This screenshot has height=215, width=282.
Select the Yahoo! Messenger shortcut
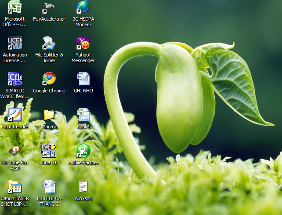(83, 43)
